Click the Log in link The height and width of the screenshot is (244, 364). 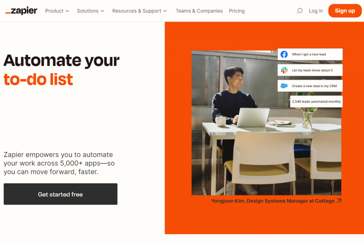pyautogui.click(x=316, y=11)
